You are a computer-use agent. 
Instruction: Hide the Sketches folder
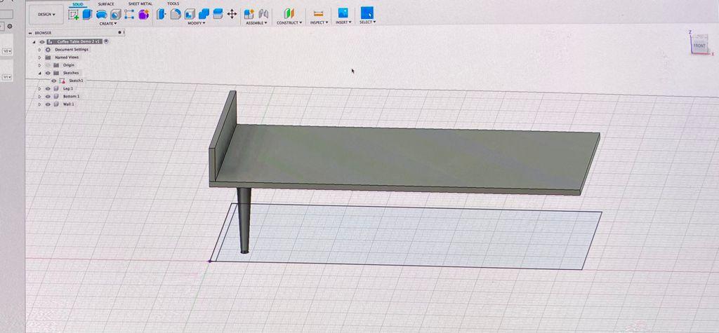48,73
